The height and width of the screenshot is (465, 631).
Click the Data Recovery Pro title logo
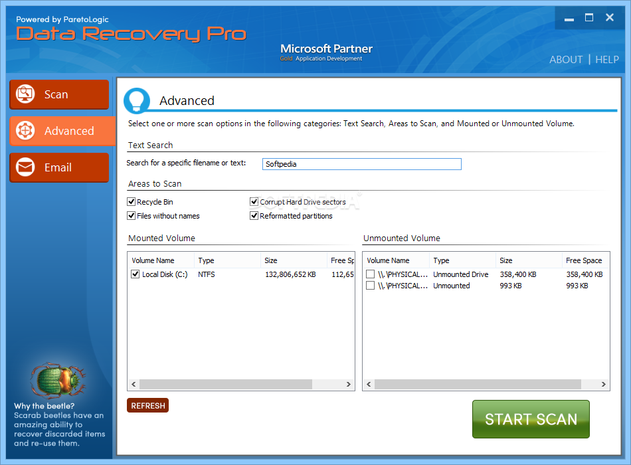pyautogui.click(x=131, y=33)
